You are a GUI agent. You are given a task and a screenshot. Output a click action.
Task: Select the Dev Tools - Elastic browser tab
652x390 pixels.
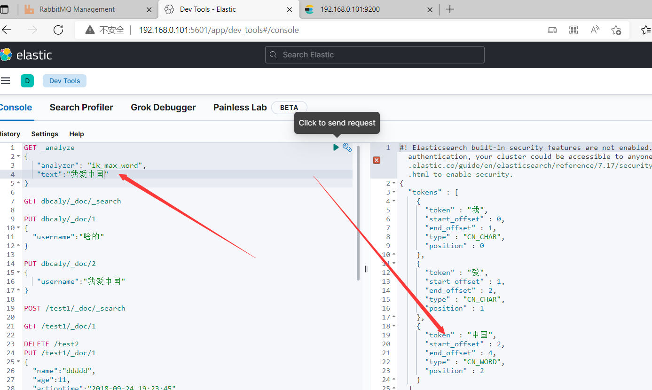click(229, 9)
